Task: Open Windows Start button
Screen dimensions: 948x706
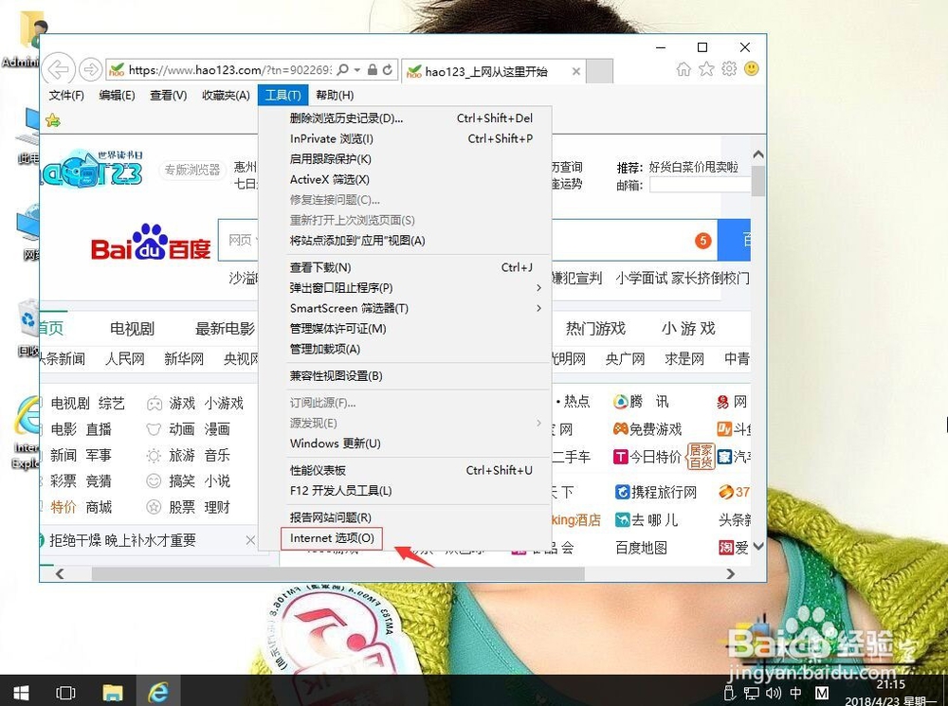Action: coord(21,692)
